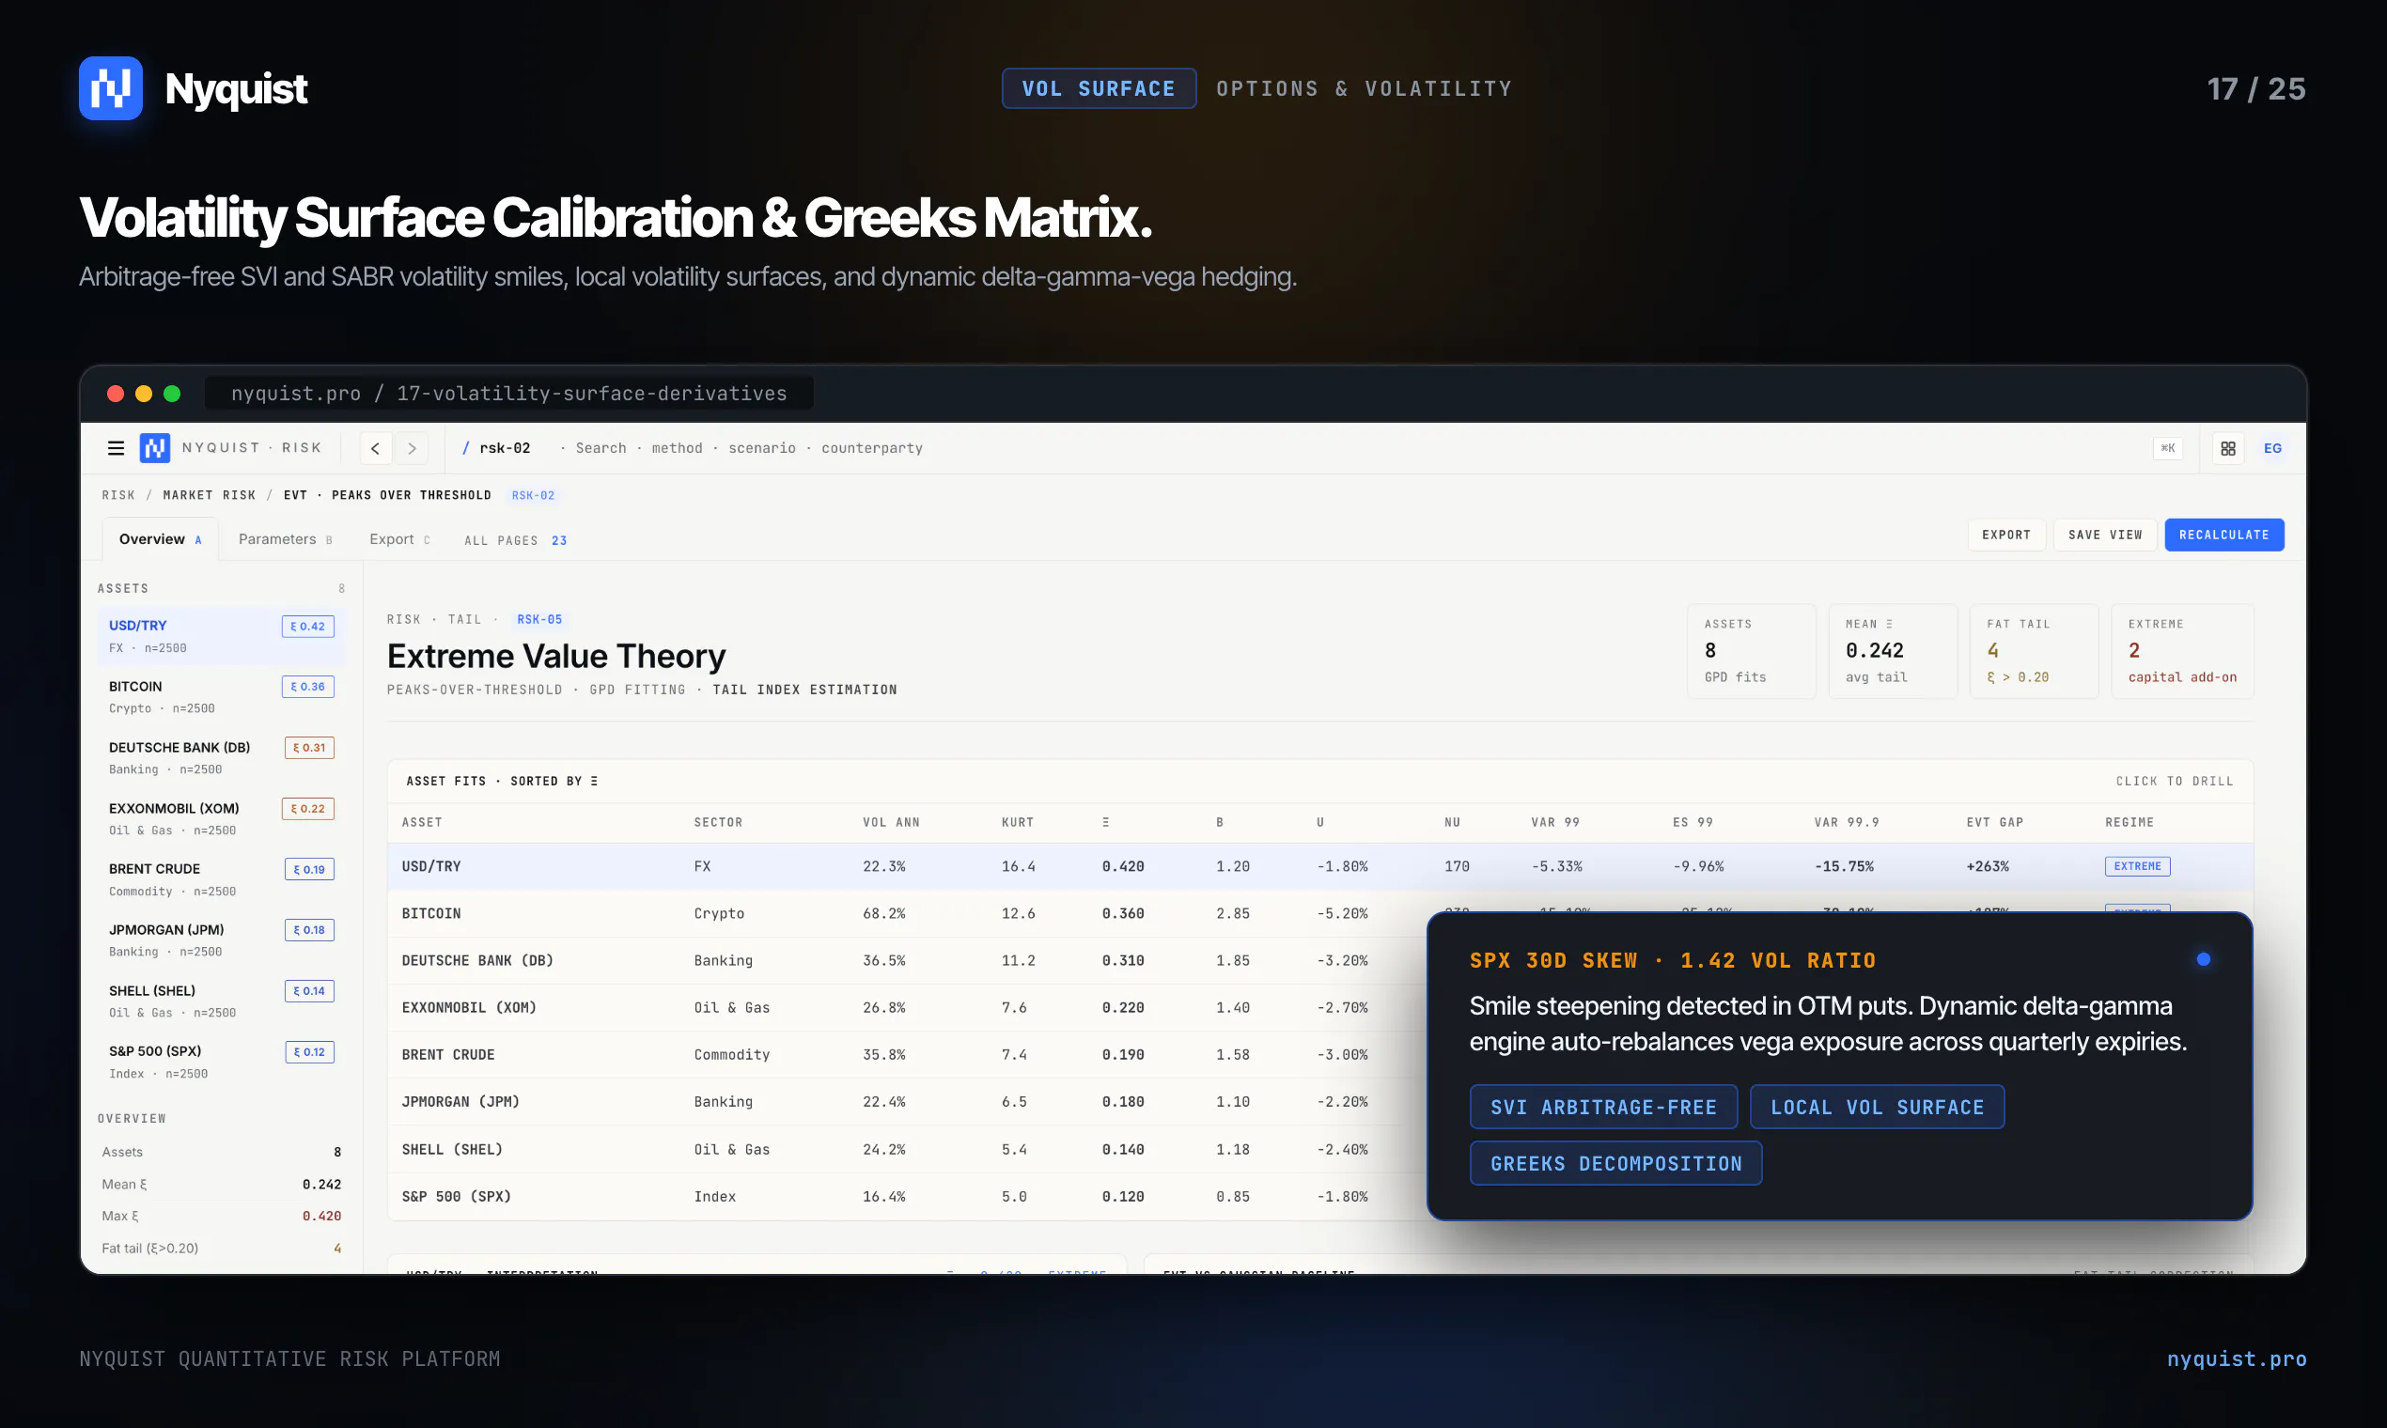This screenshot has height=1428, width=2387.
Task: Sort table by the KURT column
Action: pyautogui.click(x=1018, y=823)
